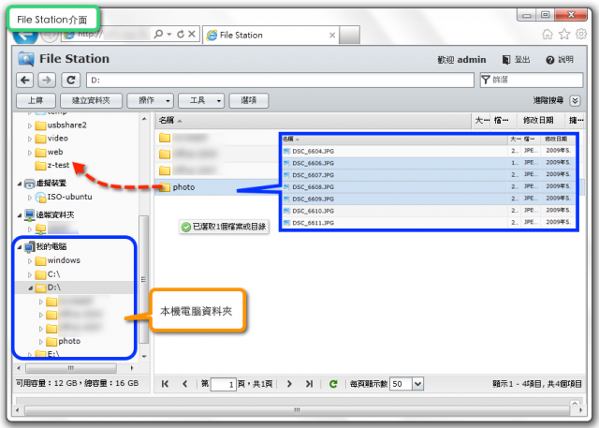This screenshot has height=428, width=599.
Task: Click the 上傳 upload button
Action: click(36, 100)
